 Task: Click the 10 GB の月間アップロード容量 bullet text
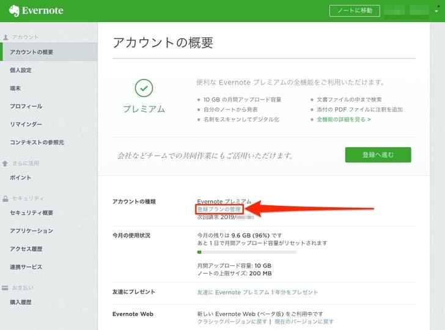[x=242, y=100]
